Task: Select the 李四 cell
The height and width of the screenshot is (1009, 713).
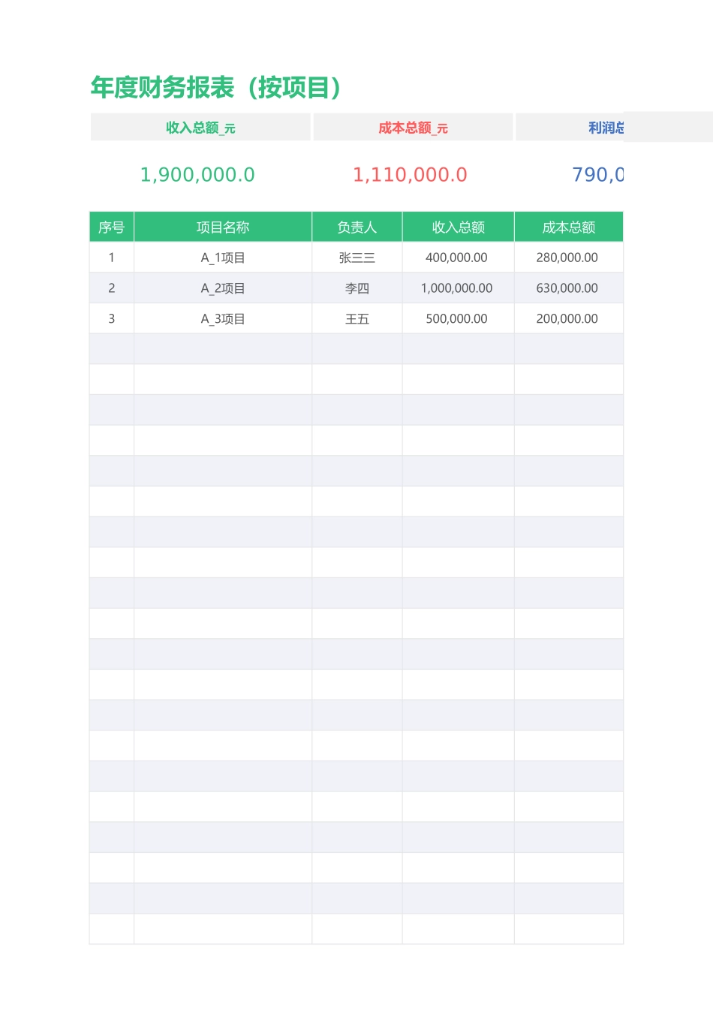Action: click(356, 288)
